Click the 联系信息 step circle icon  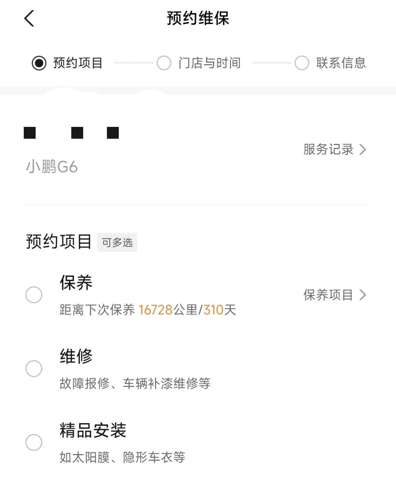302,63
